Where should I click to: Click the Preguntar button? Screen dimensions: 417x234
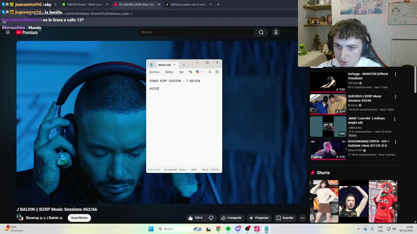259,218
